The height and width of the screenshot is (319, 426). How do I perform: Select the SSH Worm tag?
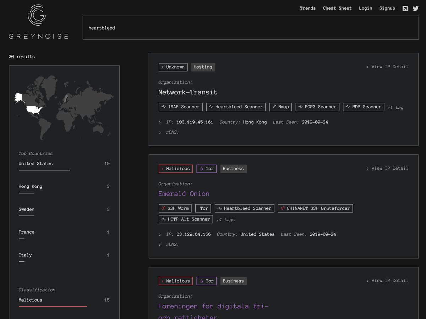[175, 208]
